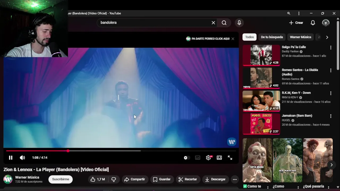Open the 'ES EL PUNTO MÁS' short

tap(287, 160)
